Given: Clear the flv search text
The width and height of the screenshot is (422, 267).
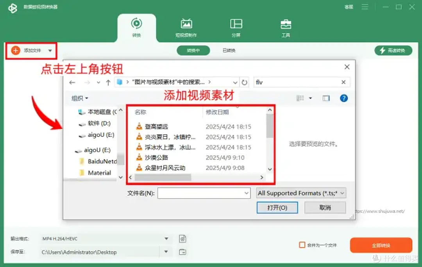Looking at the screenshot, I should (x=343, y=82).
